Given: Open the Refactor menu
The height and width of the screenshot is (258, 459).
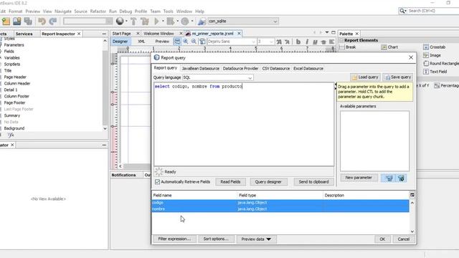Looking at the screenshot, I should 98,11.
